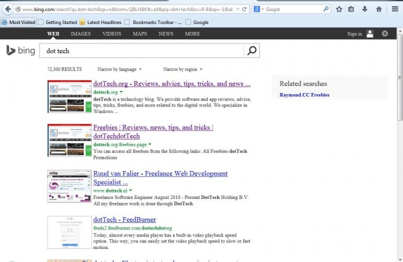Open the Google search engine selector dropdown
The height and width of the screenshot is (262, 403).
[258, 9]
